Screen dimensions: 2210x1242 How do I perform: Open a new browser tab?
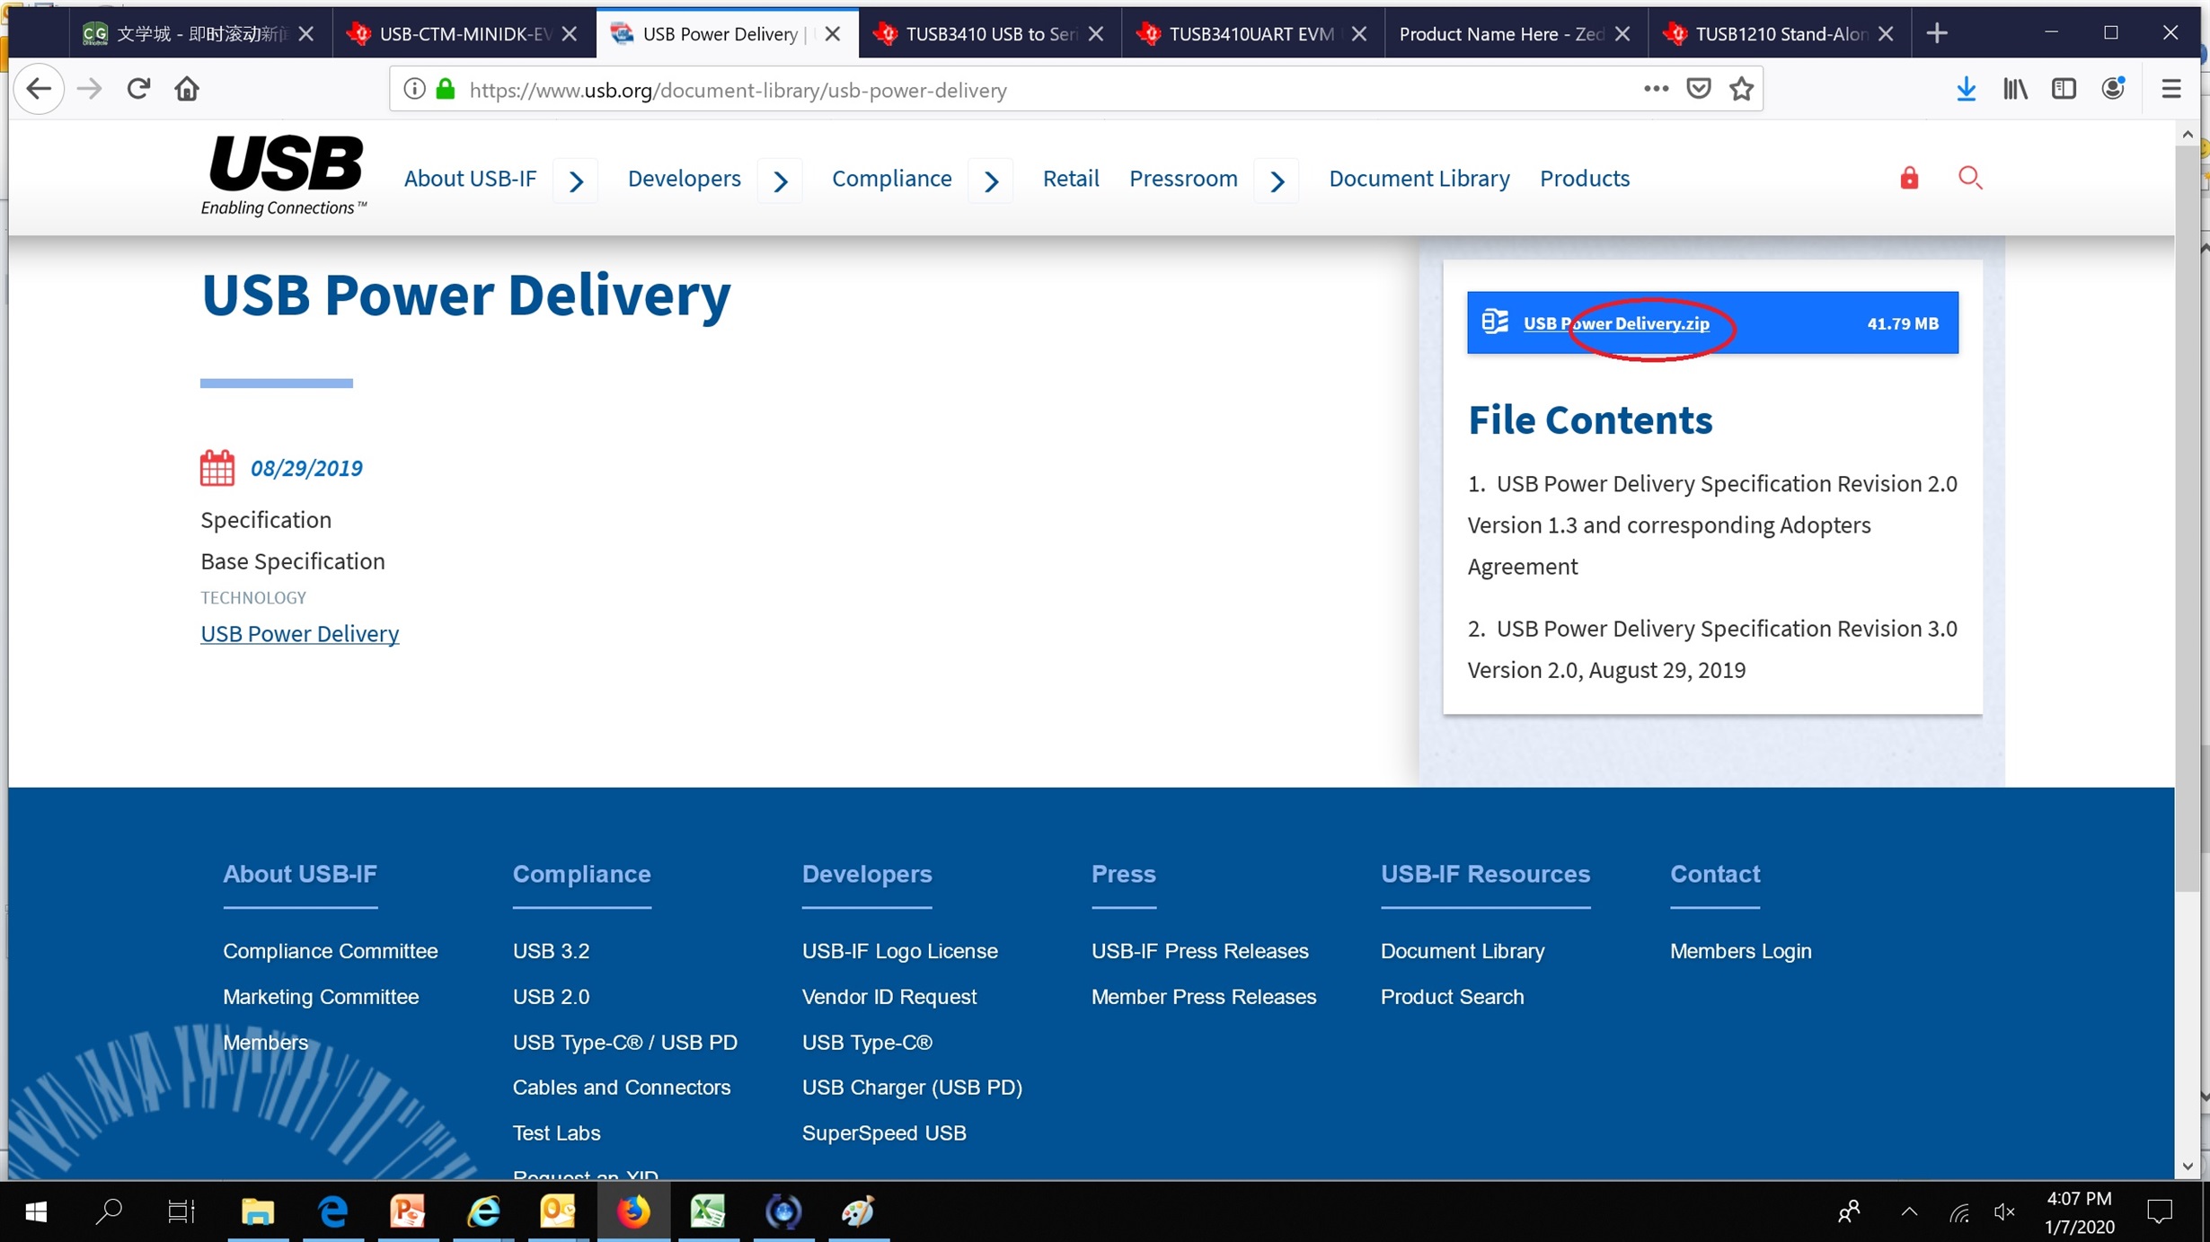click(x=1937, y=33)
